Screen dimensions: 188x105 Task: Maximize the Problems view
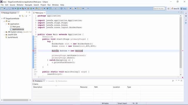182,80
